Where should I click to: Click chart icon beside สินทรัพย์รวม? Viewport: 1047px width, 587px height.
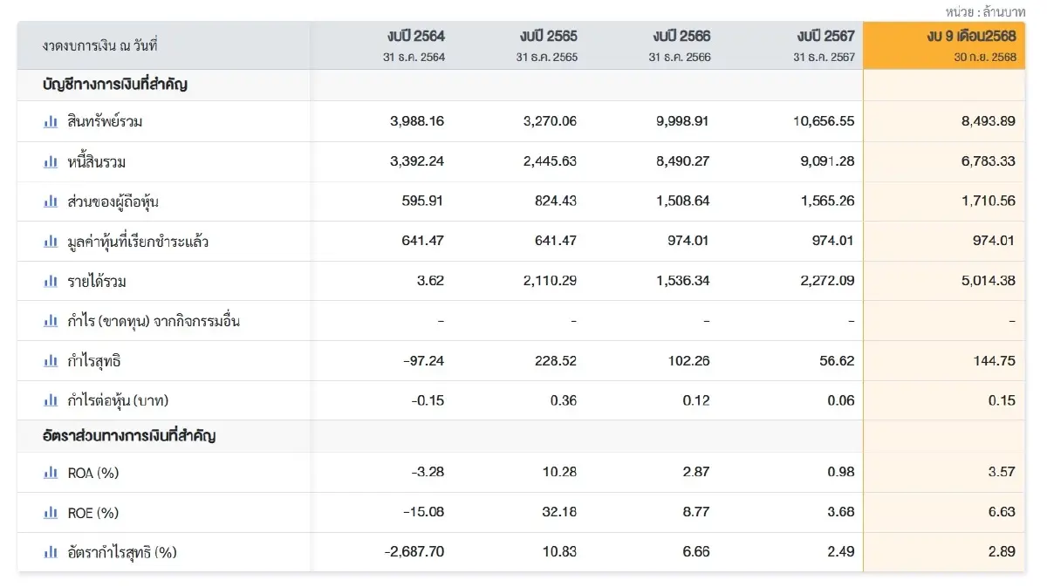[x=51, y=122]
